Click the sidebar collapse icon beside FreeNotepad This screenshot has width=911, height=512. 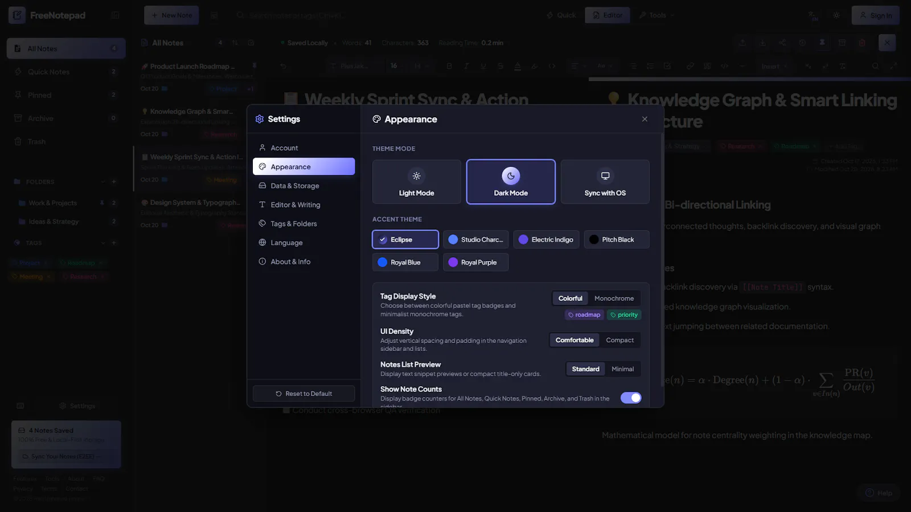pos(116,15)
